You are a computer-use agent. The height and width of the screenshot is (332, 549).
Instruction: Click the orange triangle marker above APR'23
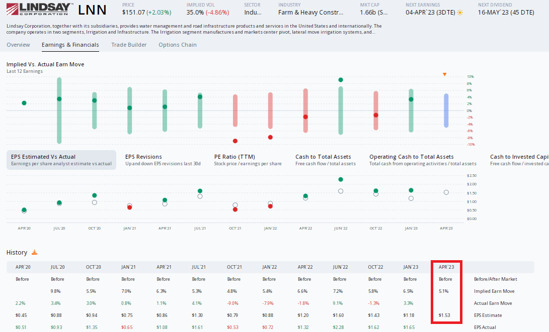[x=444, y=74]
